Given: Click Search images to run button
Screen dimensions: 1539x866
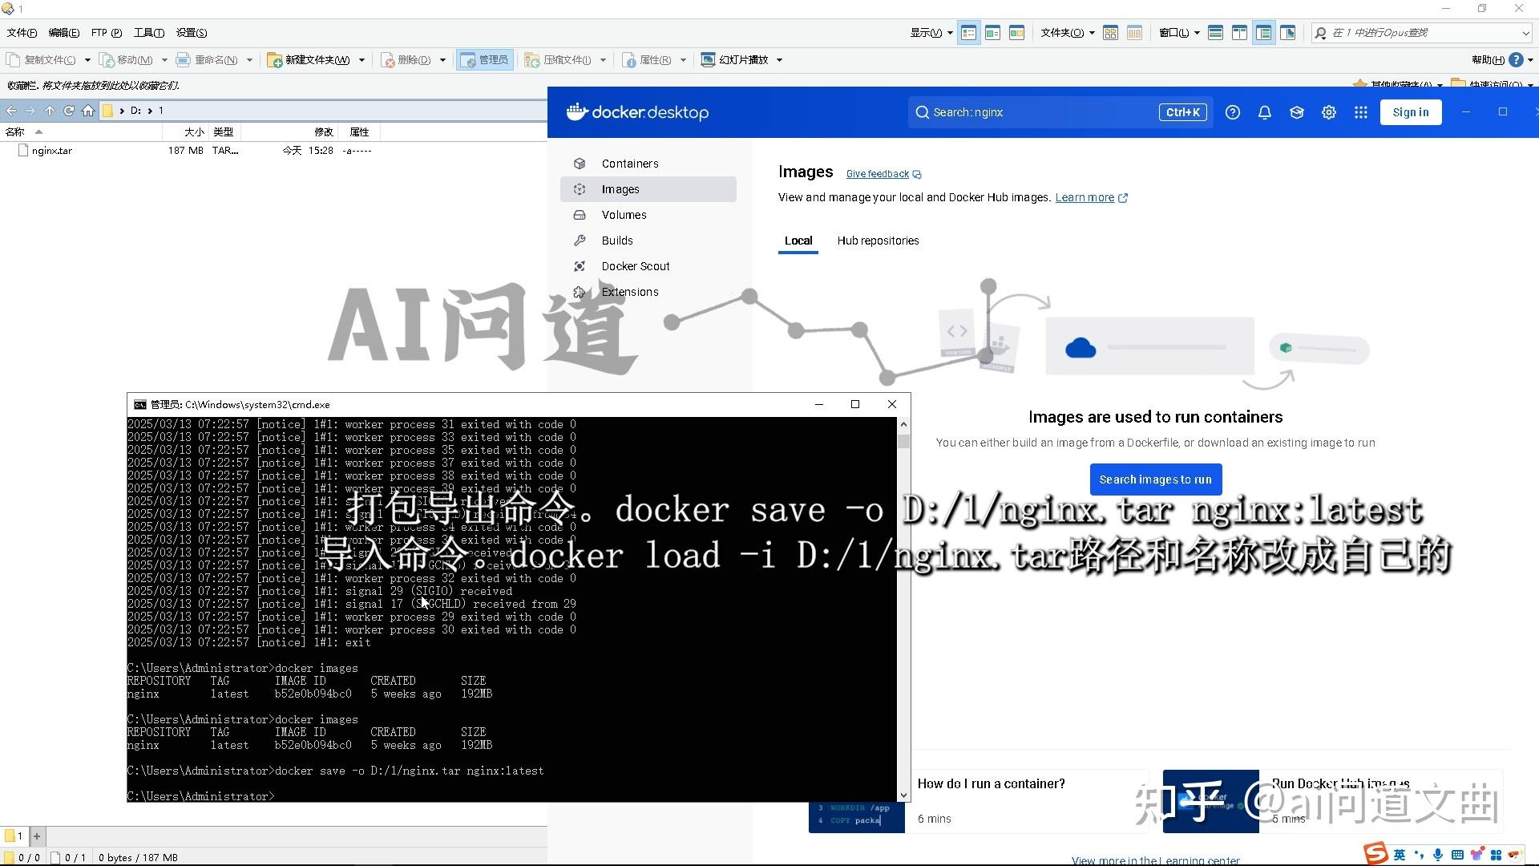Looking at the screenshot, I should (x=1155, y=480).
